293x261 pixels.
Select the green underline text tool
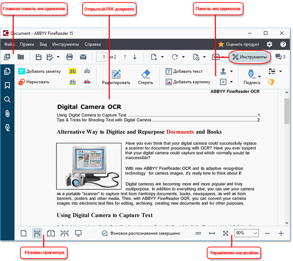point(73,82)
